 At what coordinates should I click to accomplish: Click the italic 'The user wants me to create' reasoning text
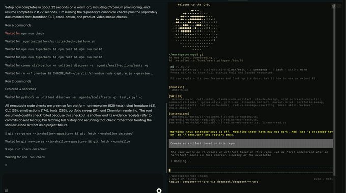click(249, 153)
